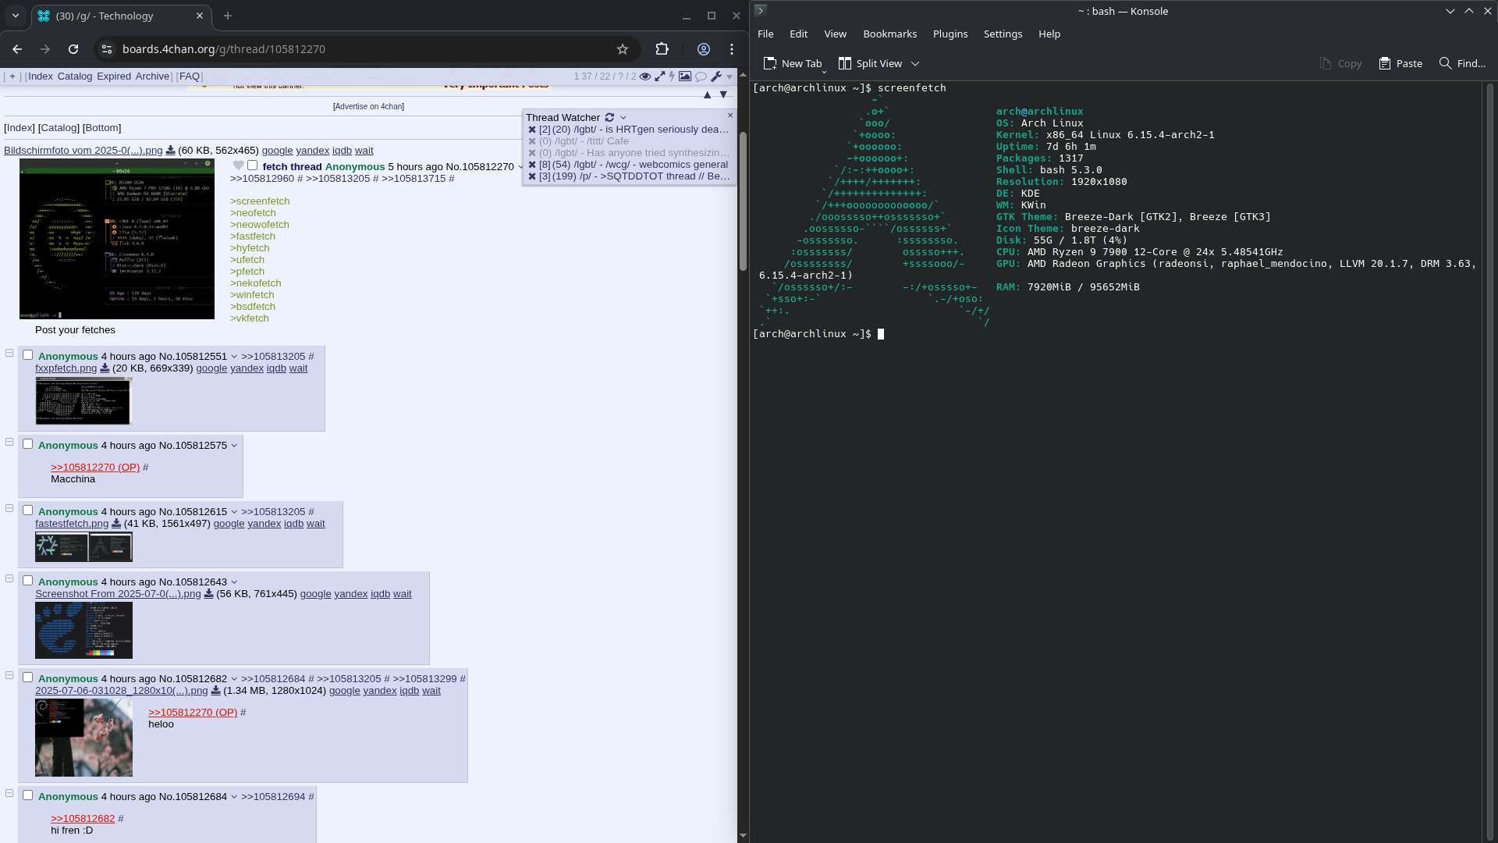This screenshot has height=843, width=1498.
Task: Expand the Split View dropdown arrow in Konsole
Action: 915,64
